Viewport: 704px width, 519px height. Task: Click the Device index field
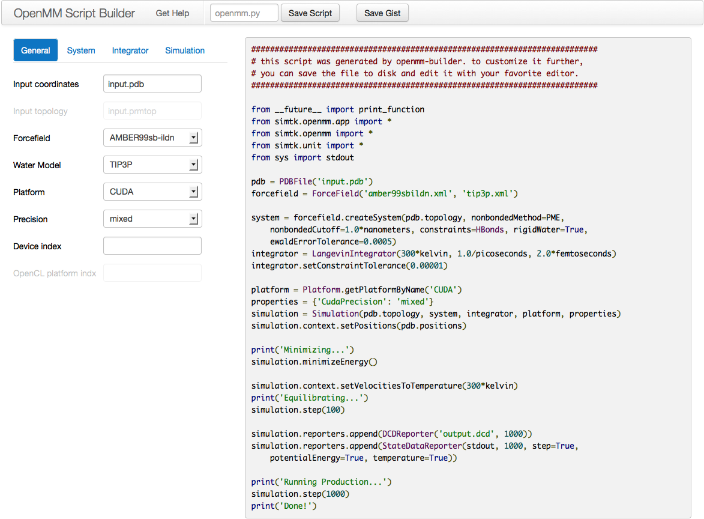pyautogui.click(x=152, y=246)
